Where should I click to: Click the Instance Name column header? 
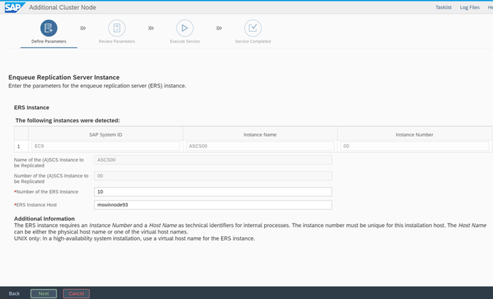point(260,135)
